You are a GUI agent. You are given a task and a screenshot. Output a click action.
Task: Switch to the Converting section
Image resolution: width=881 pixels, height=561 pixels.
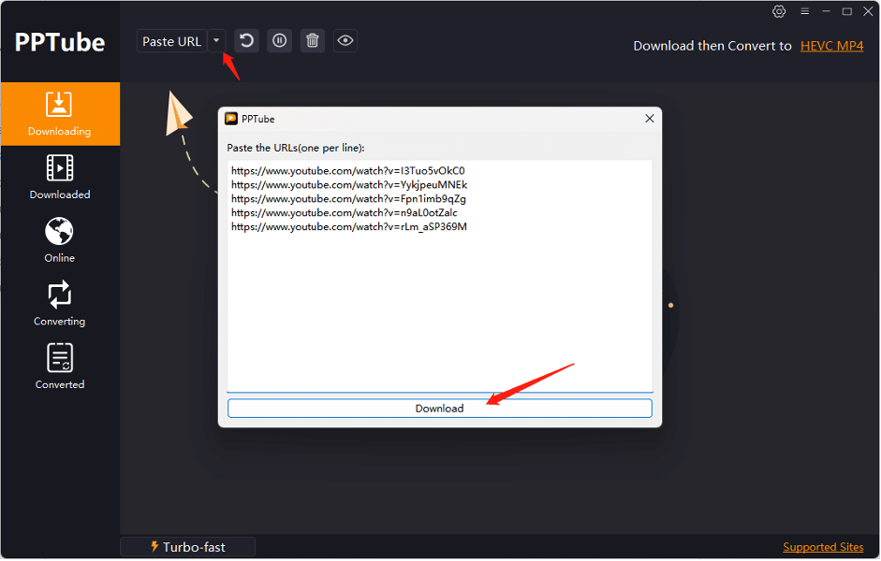point(59,303)
